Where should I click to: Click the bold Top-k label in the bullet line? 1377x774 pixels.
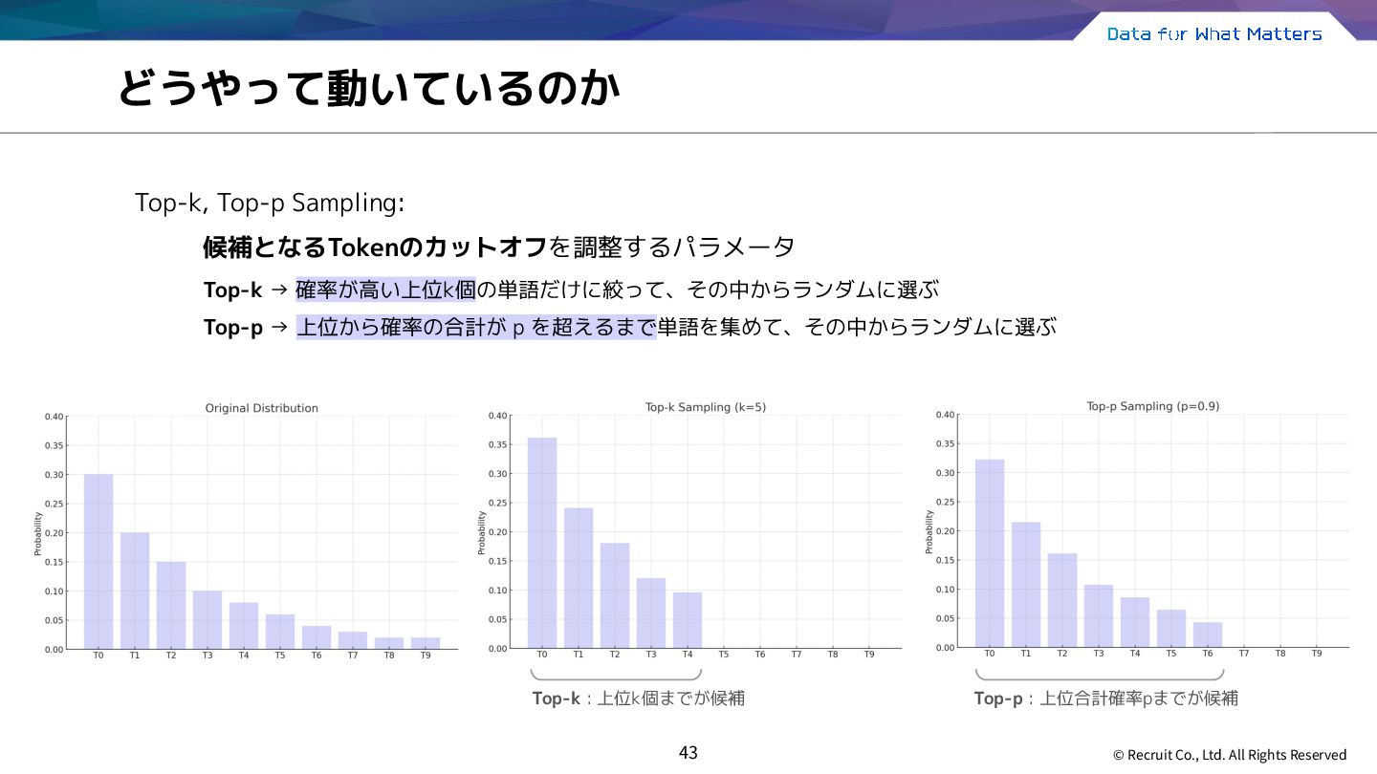(x=232, y=290)
